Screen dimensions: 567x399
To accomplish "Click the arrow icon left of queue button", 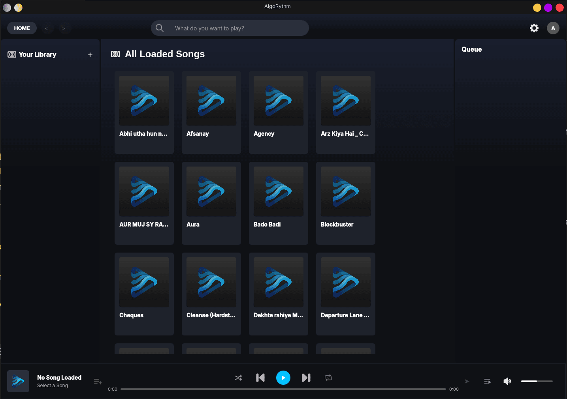I will point(467,381).
